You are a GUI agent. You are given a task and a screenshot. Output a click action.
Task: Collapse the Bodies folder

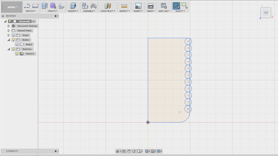coord(9,40)
